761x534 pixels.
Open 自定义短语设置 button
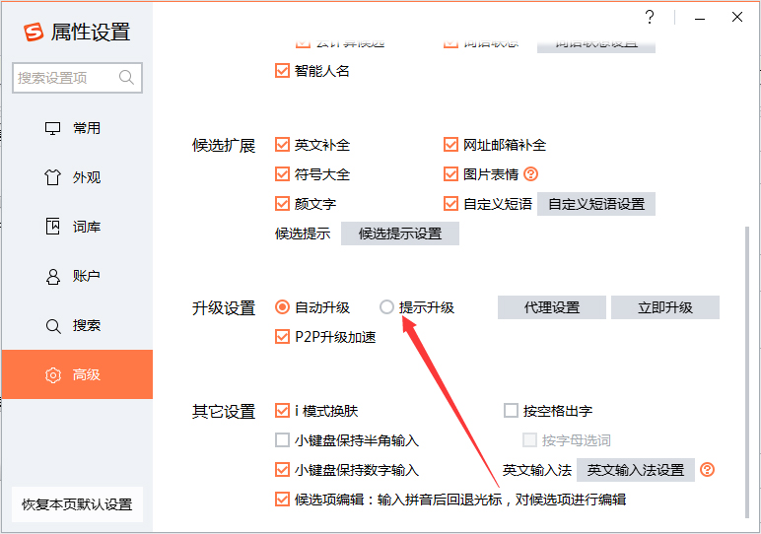(596, 204)
